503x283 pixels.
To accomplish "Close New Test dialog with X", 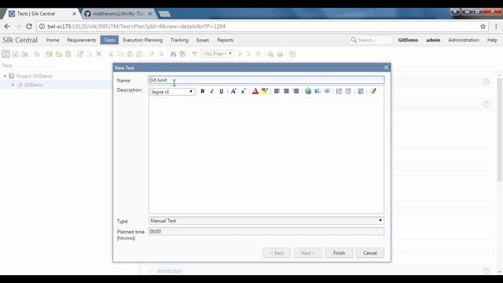I will (386, 68).
